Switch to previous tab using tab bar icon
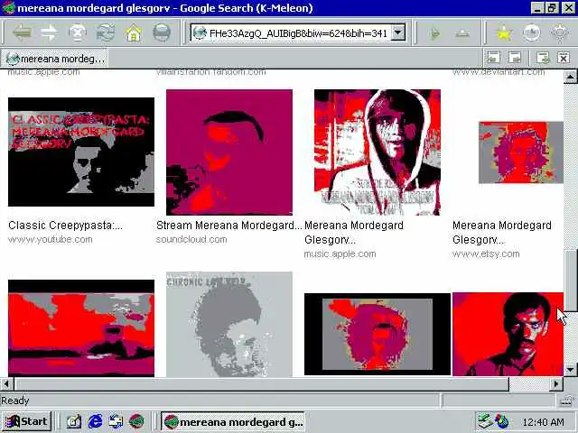 pos(494,58)
